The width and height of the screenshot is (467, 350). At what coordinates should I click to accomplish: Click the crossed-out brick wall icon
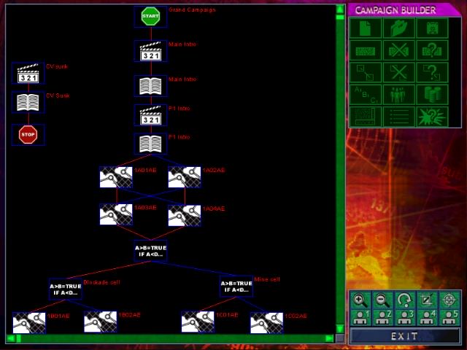click(398, 50)
